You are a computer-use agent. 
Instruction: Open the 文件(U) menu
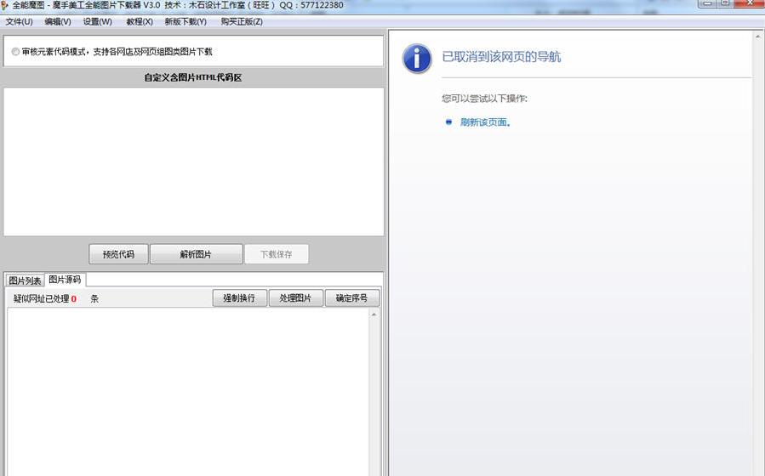pyautogui.click(x=19, y=21)
